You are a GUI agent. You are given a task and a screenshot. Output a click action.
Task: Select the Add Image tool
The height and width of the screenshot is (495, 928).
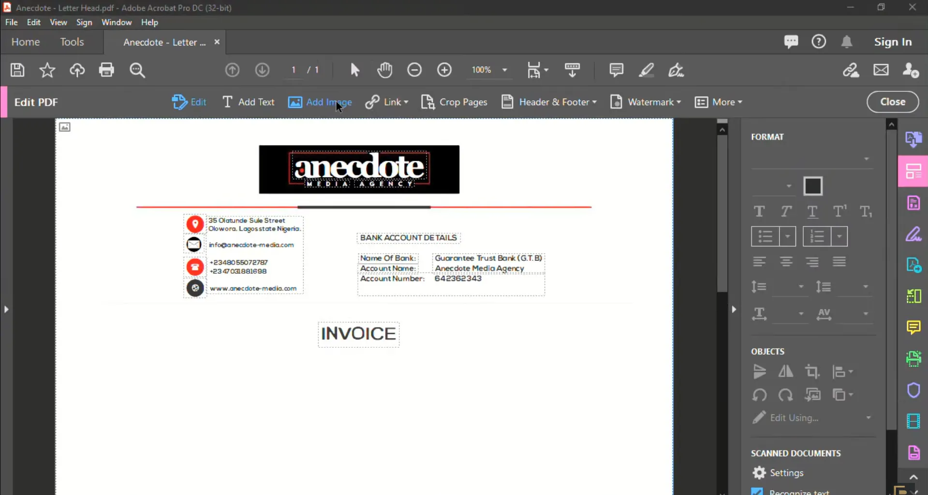(x=320, y=102)
